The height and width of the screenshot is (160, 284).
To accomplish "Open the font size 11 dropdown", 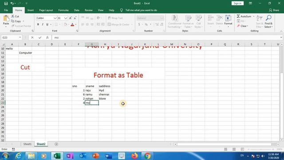I will 66,18.
